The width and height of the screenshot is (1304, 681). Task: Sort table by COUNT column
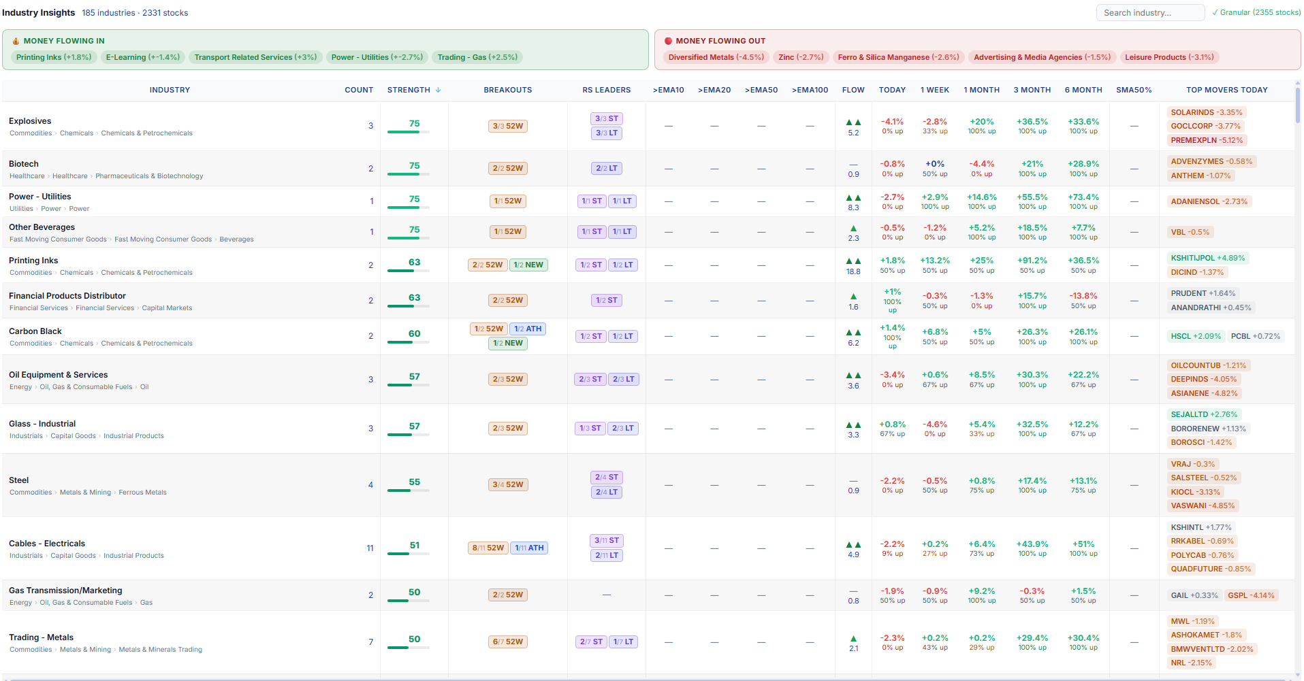359,90
